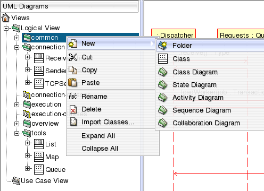Expand the execution folder node
Image resolution: width=264 pixels, height=191 pixels.
tap(16, 105)
